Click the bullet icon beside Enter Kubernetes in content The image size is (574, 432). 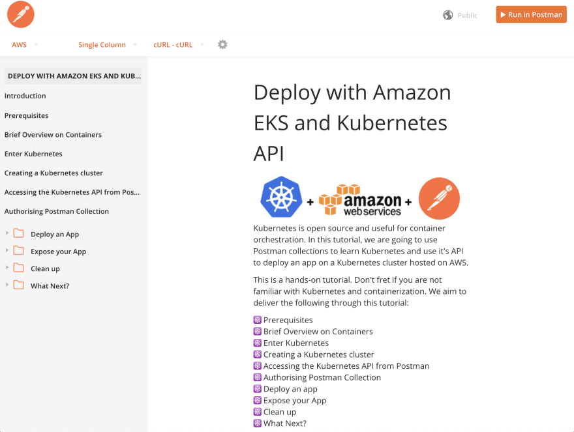[x=258, y=343]
